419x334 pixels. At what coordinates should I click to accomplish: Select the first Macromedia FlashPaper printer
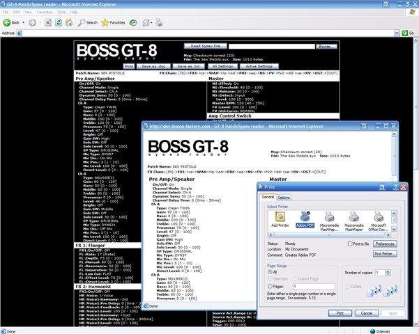point(329,221)
